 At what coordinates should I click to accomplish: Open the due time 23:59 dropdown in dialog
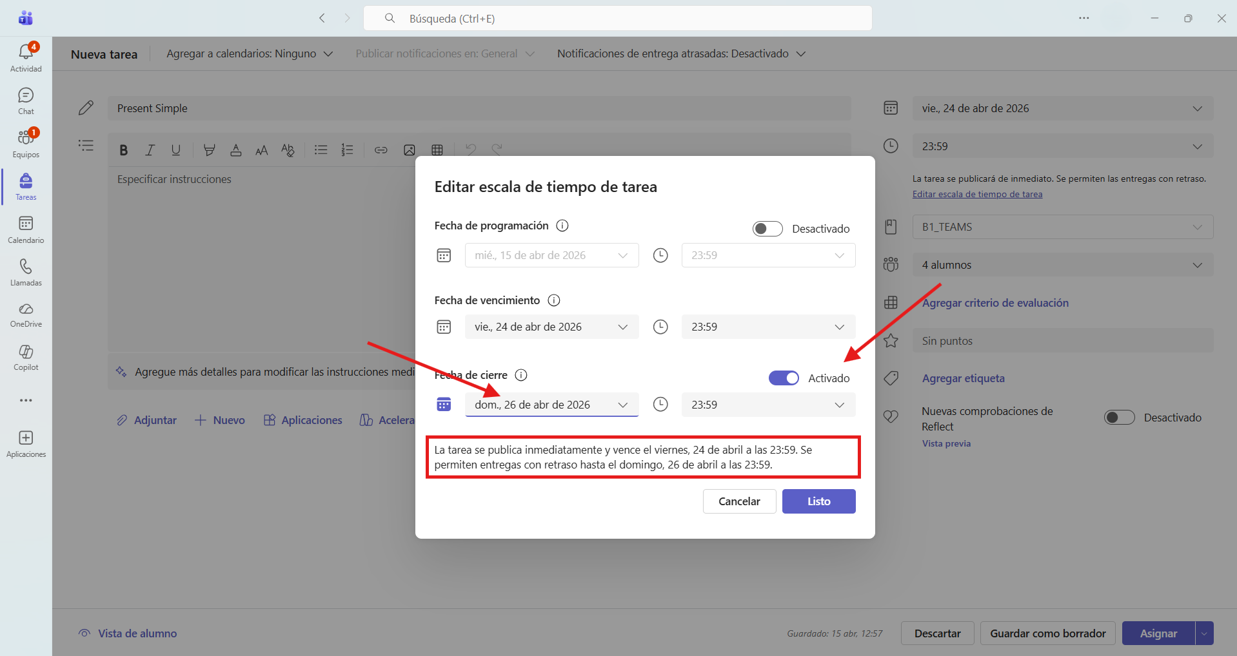click(768, 327)
